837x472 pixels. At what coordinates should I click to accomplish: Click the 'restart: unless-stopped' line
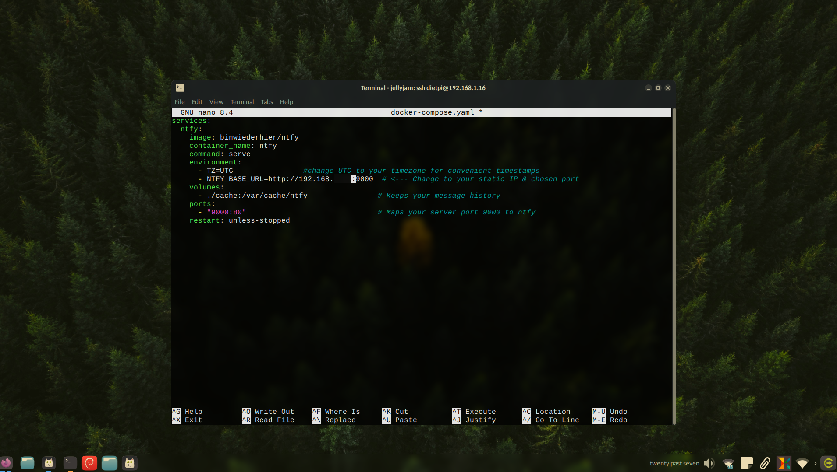240,221
